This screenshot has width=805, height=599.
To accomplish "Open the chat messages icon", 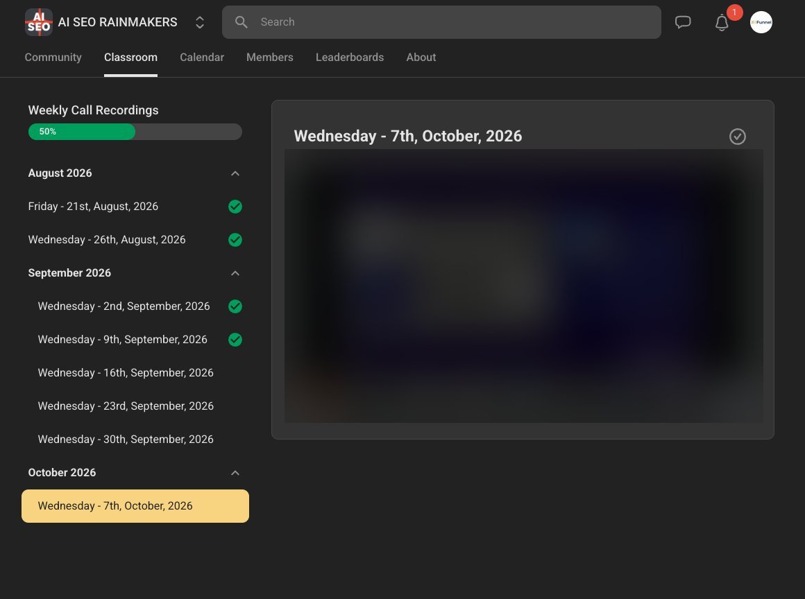I will pyautogui.click(x=683, y=22).
